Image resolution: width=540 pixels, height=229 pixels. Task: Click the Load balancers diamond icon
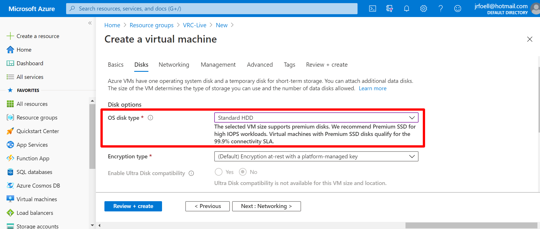(10, 213)
